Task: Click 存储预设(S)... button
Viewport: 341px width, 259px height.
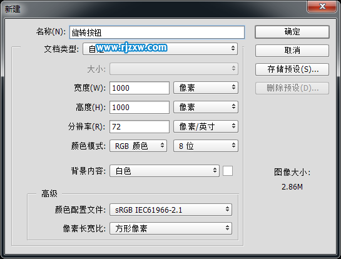Action: click(x=292, y=69)
